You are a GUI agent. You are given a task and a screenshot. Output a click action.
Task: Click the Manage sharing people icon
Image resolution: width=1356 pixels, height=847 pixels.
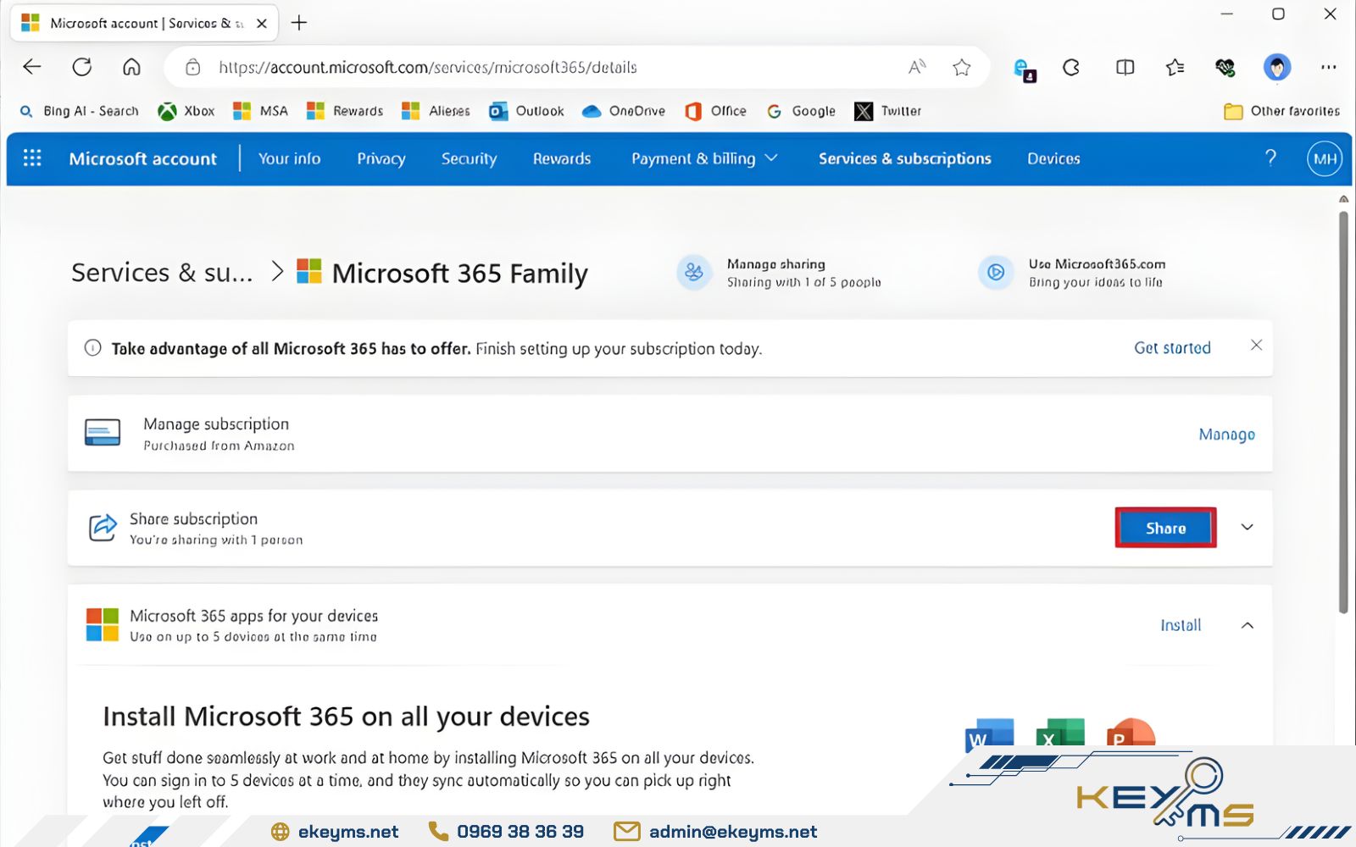point(693,273)
